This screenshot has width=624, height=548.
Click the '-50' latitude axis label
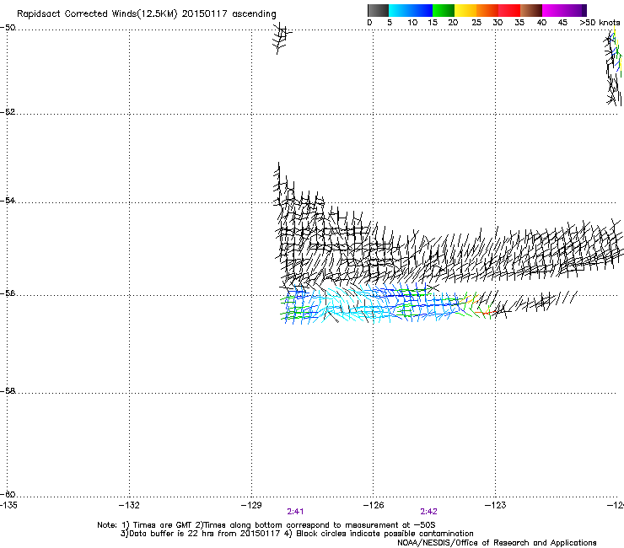[x=8, y=28]
